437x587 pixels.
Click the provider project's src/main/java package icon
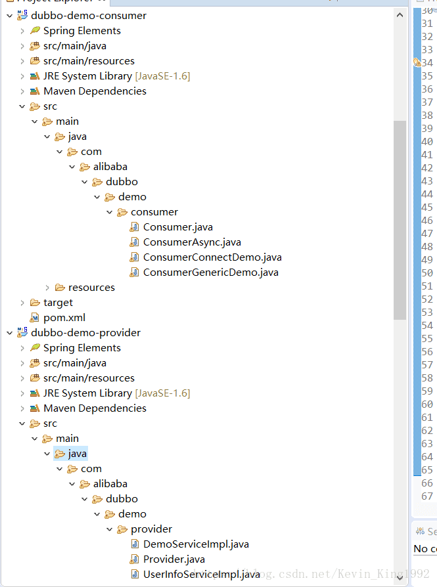click(35, 362)
